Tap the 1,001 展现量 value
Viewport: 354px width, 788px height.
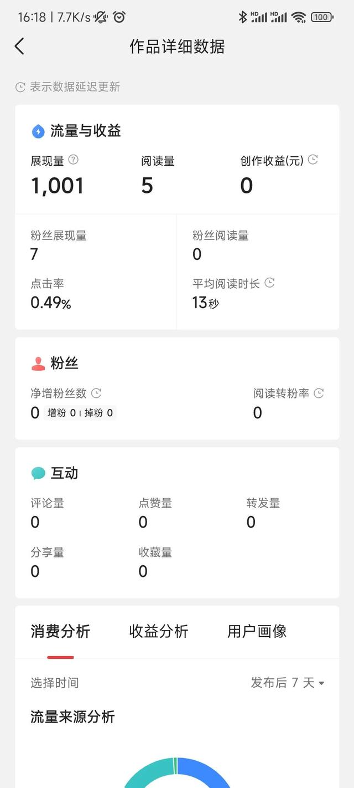57,186
